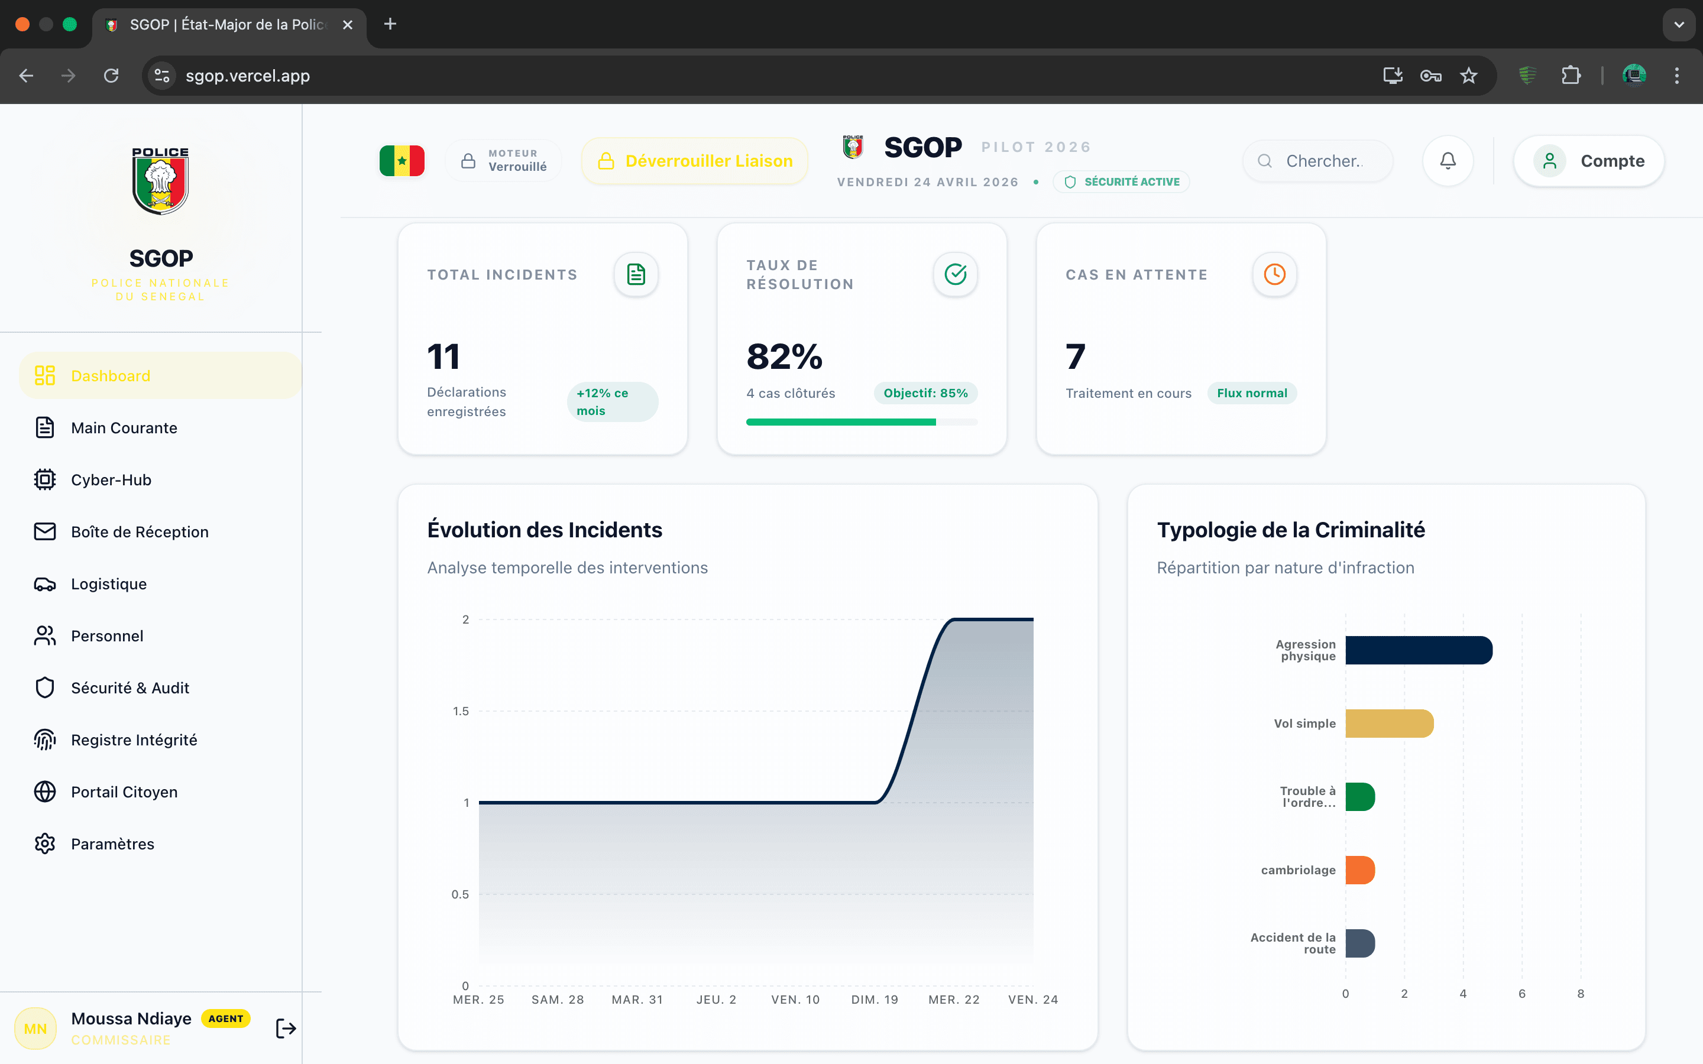The height and width of the screenshot is (1064, 1703).
Task: Click the Moussa Ndiaye user name
Action: pyautogui.click(x=131, y=1018)
